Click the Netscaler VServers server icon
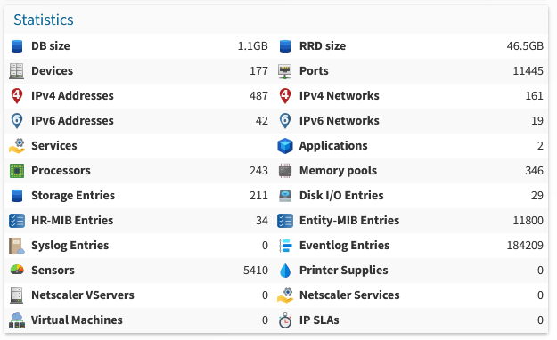This screenshot has width=557, height=340. click(16, 295)
